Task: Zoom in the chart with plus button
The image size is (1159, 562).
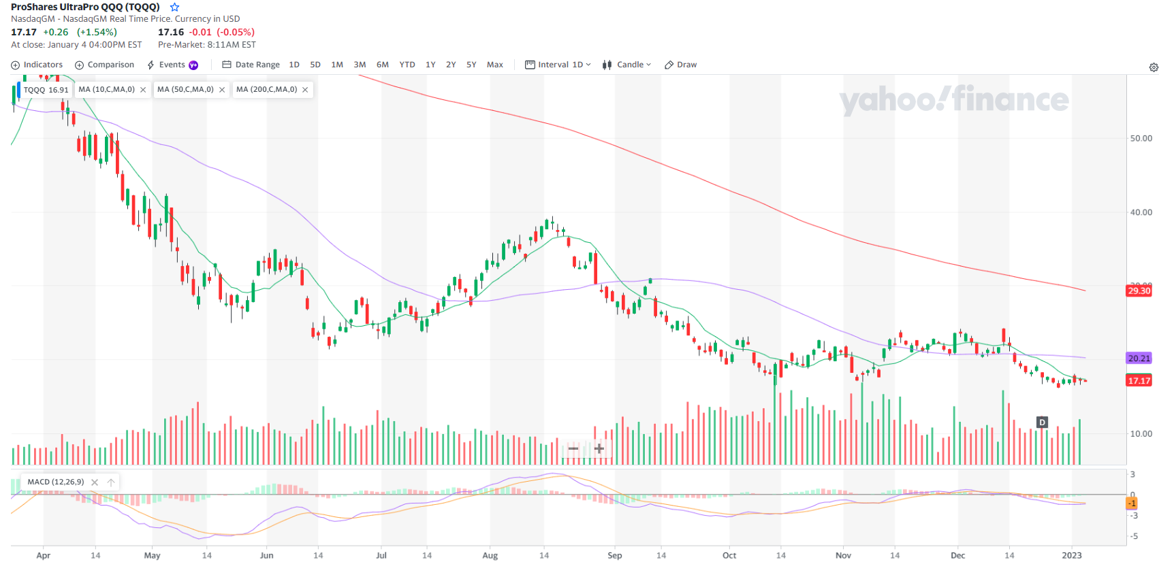Action: click(599, 448)
